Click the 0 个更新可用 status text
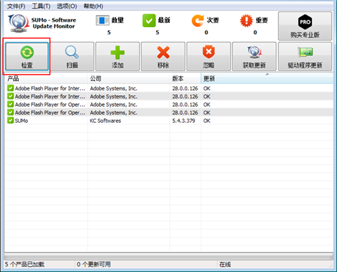The height and width of the screenshot is (272, 337). pos(94,265)
